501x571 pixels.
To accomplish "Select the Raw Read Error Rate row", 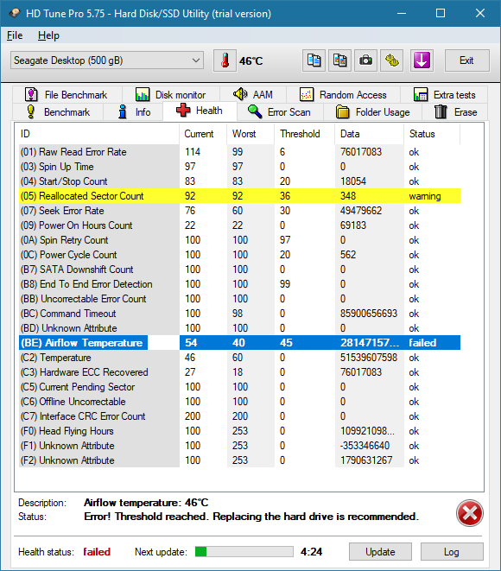I will click(239, 152).
